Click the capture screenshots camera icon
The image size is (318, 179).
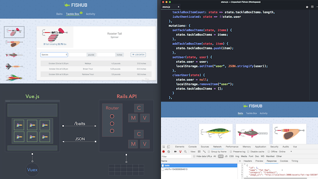click(175, 152)
